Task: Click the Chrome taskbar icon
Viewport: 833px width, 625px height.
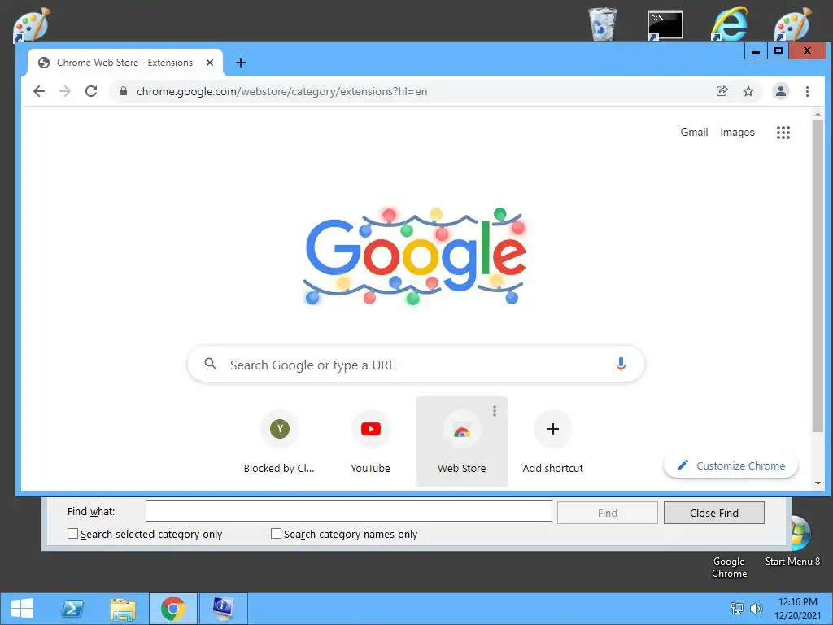Action: [x=172, y=609]
